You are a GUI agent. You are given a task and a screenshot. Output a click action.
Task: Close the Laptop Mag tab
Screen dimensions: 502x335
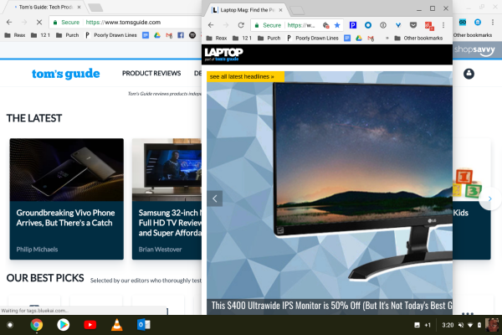280,10
